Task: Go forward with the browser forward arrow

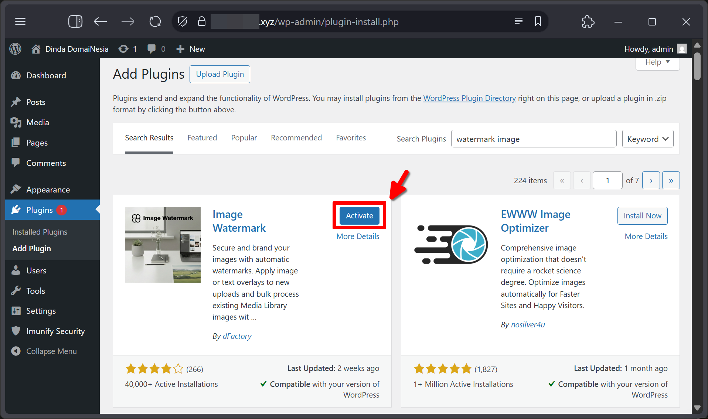Action: [x=128, y=22]
